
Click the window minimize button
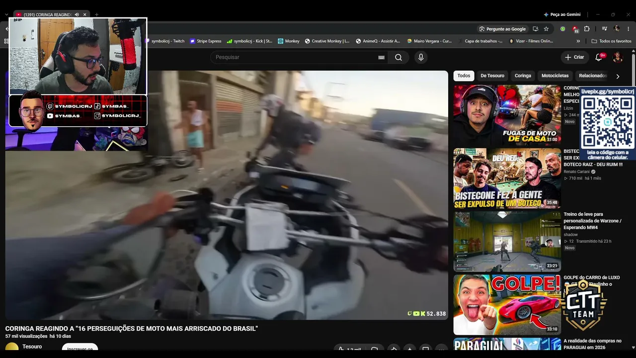click(x=598, y=14)
